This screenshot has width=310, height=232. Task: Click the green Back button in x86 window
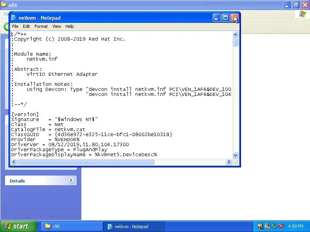7,26
